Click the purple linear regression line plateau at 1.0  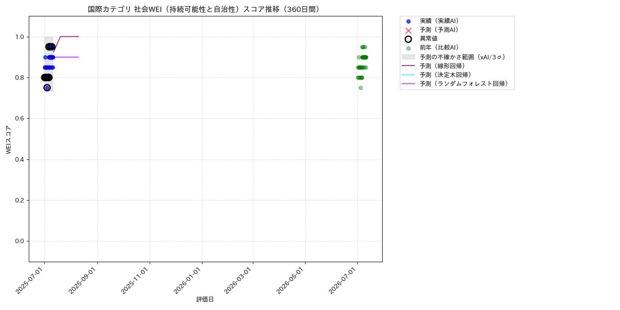[70, 36]
